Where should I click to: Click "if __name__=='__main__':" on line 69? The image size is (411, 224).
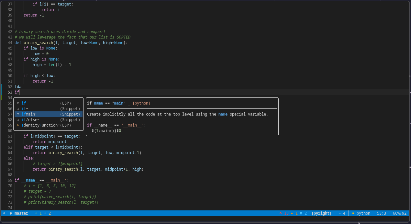pyautogui.click(x=42, y=180)
